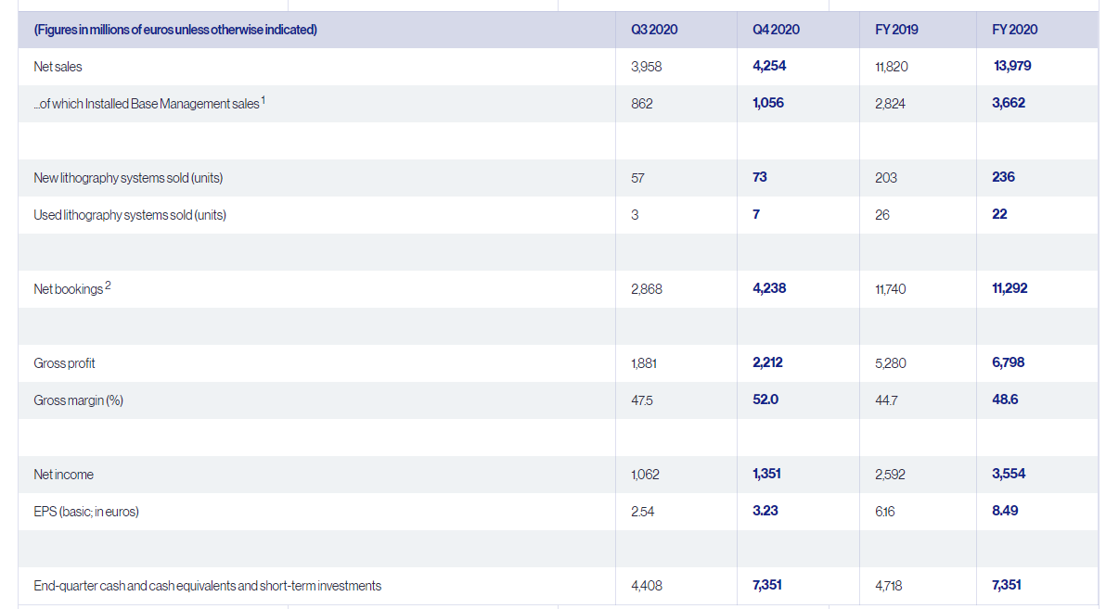Image resolution: width=1106 pixels, height=609 pixels.
Task: Click the New lithography systems sold label
Action: [128, 178]
